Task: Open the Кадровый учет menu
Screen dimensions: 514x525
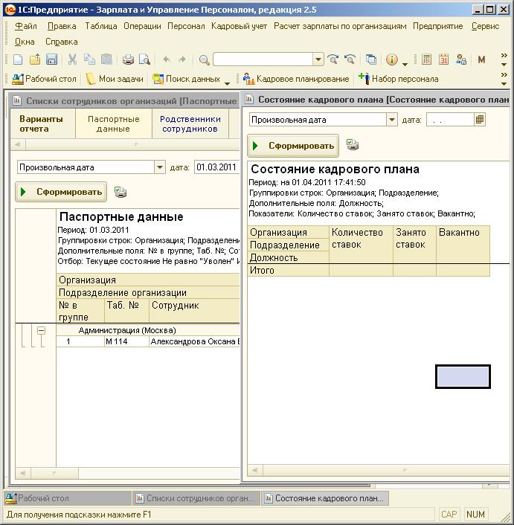Action: coord(239,26)
